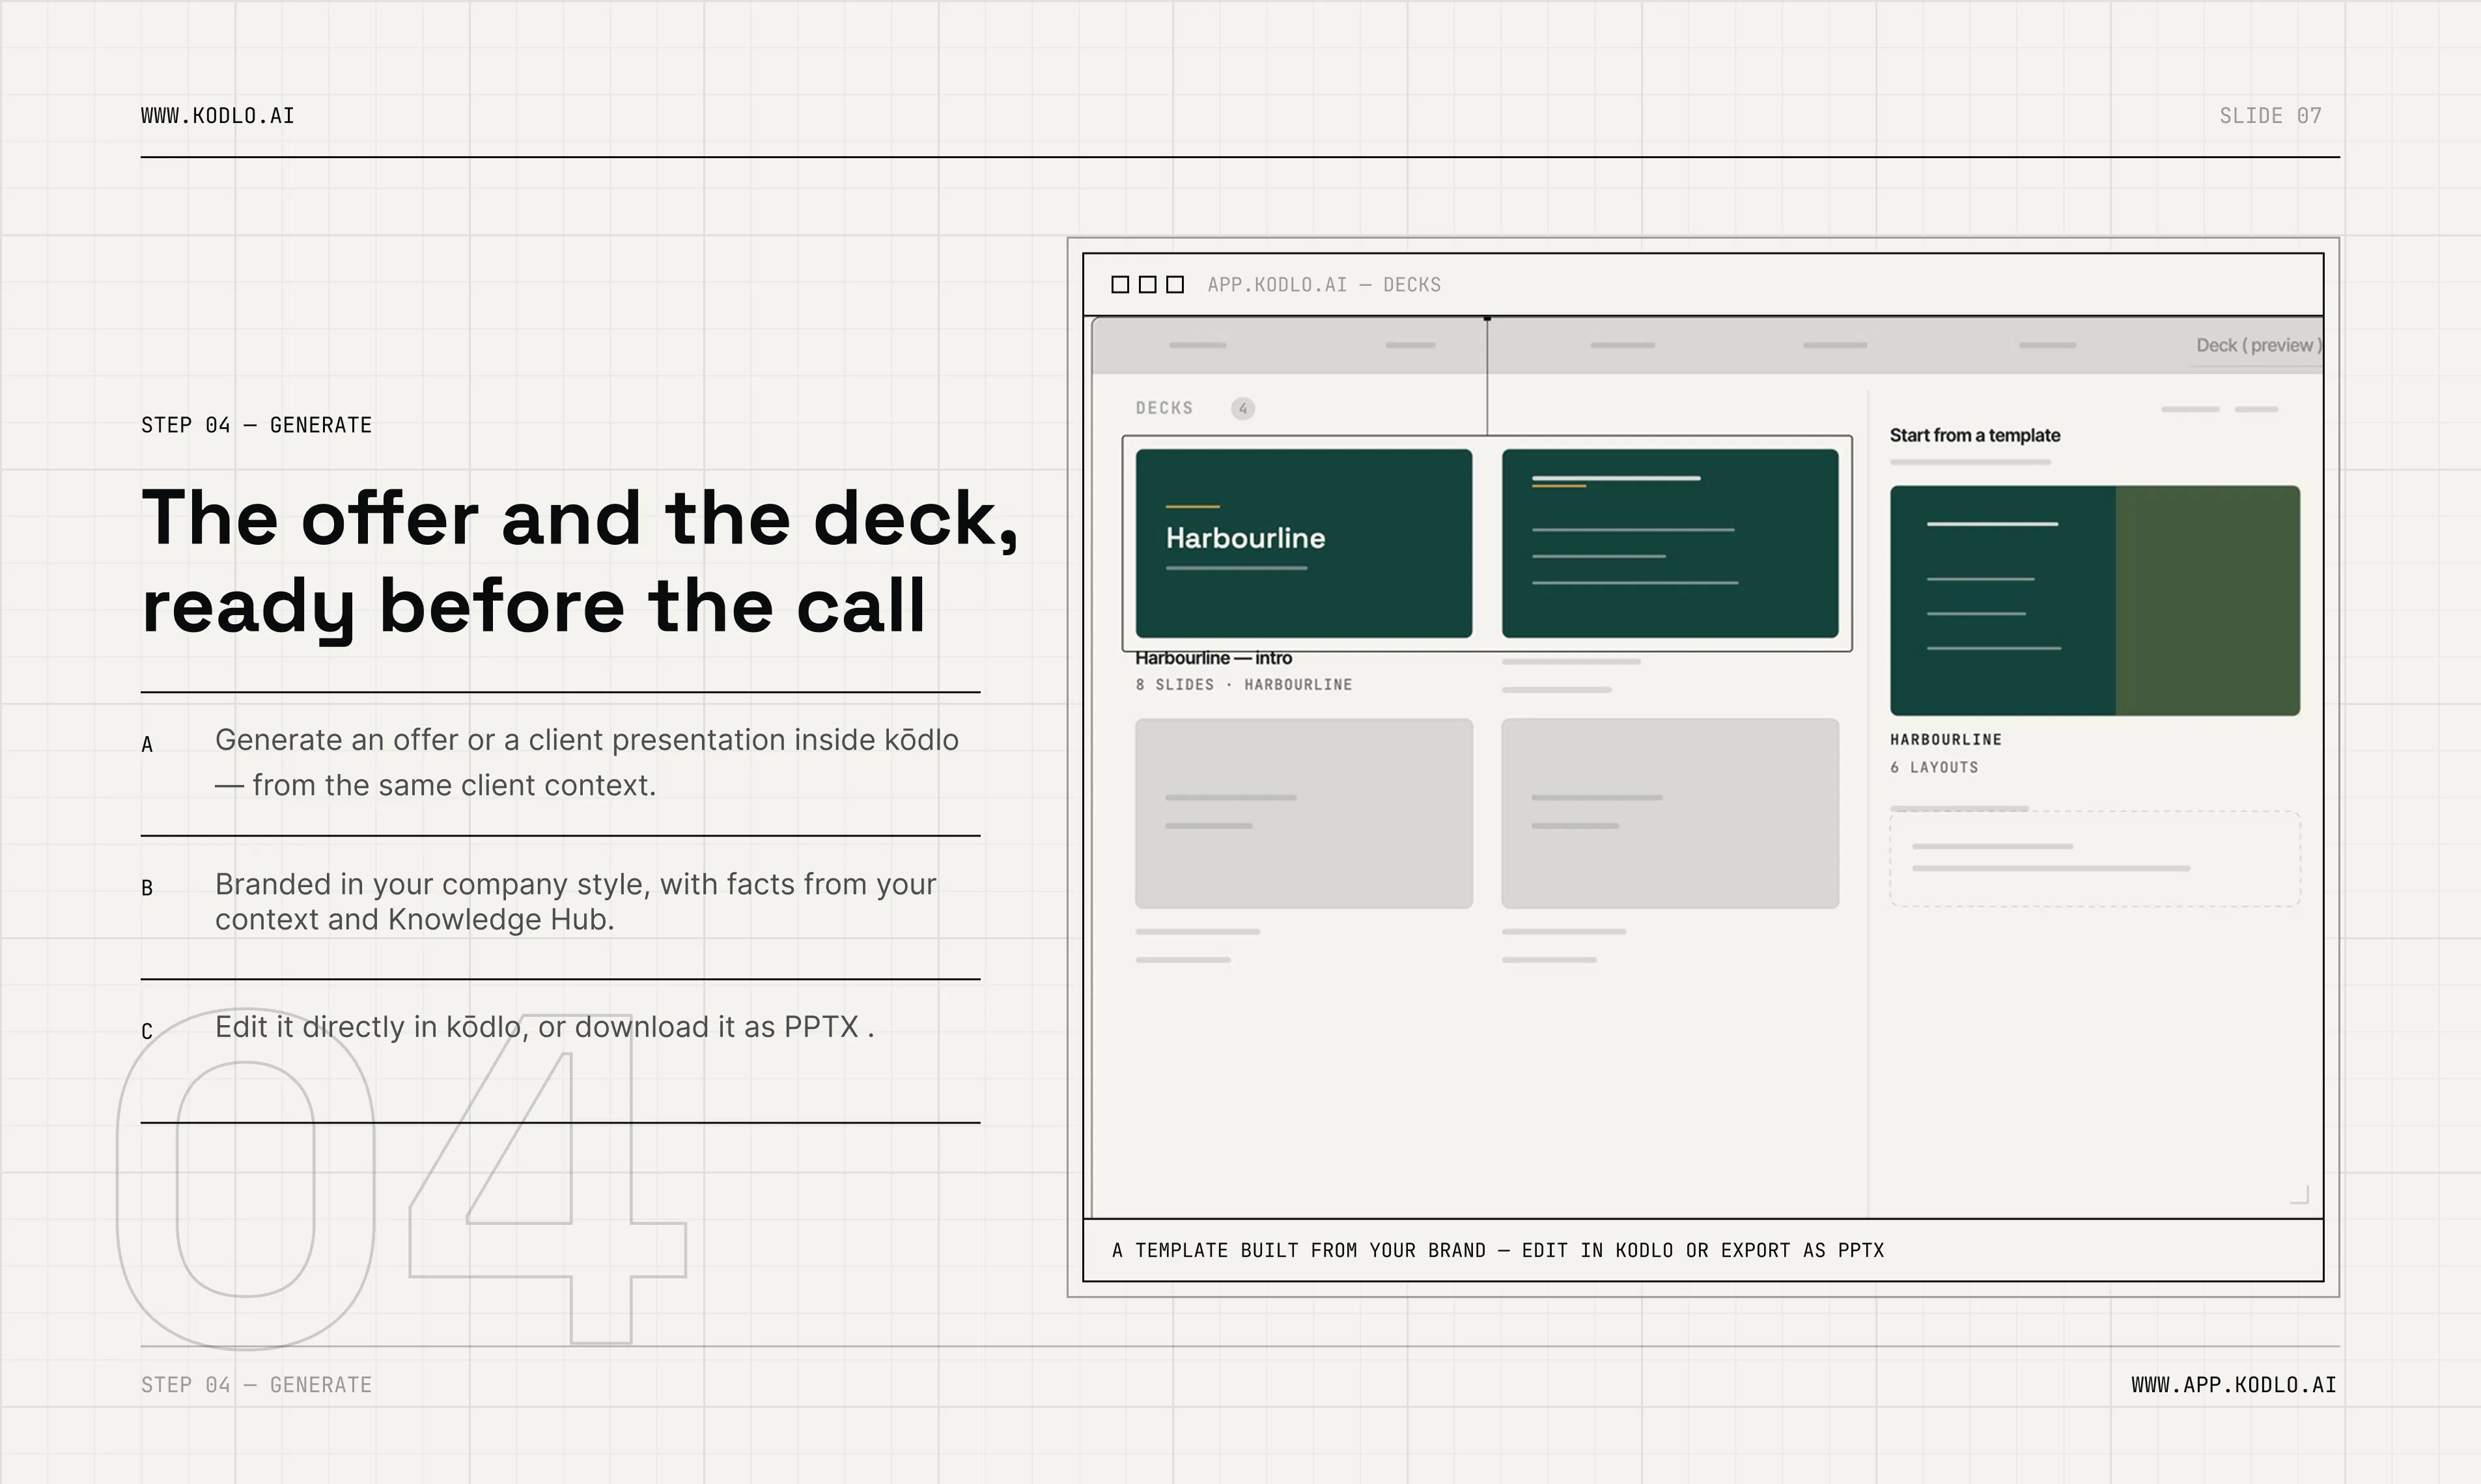Image resolution: width=2481 pixels, height=1484 pixels.
Task: Click the 'Start from a template' heading
Action: (x=1974, y=435)
